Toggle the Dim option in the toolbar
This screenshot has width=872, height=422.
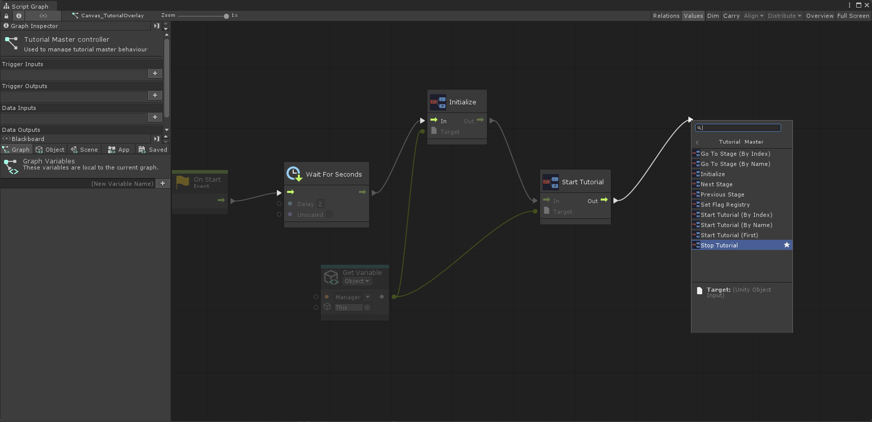click(713, 16)
